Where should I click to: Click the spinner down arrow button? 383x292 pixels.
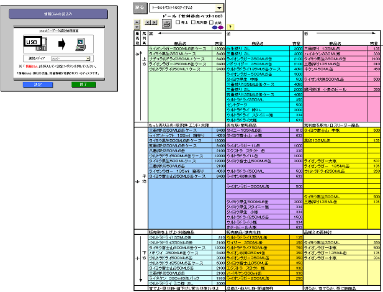tap(137, 27)
